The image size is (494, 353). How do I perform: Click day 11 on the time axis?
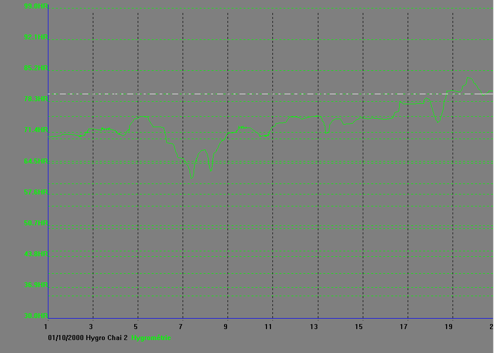268,327
